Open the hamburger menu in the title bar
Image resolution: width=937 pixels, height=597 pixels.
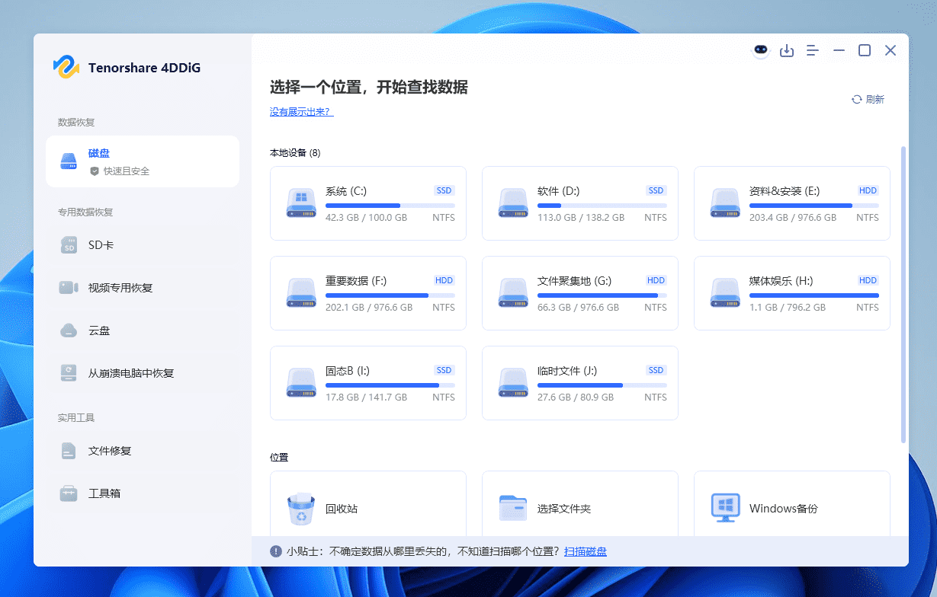pyautogui.click(x=812, y=49)
